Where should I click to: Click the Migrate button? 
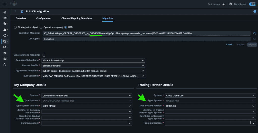point(252,45)
